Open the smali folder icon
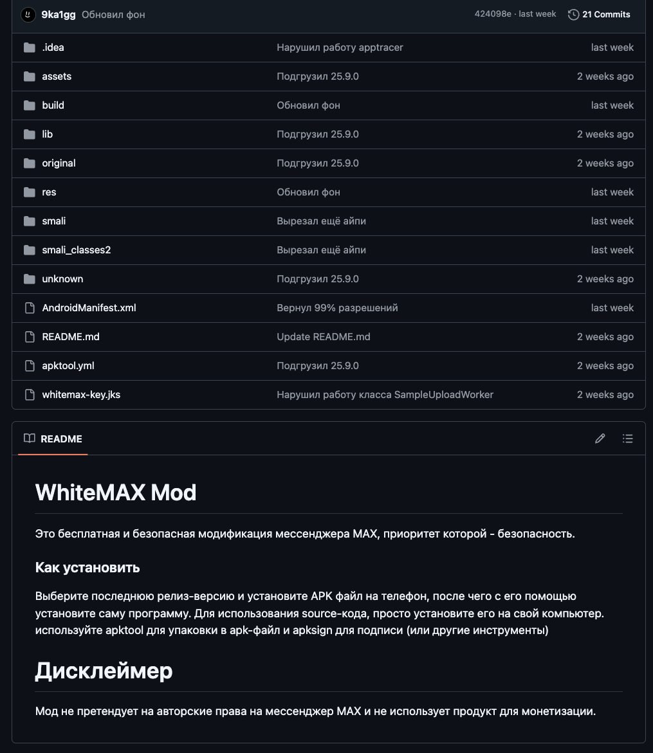653x753 pixels. click(30, 221)
